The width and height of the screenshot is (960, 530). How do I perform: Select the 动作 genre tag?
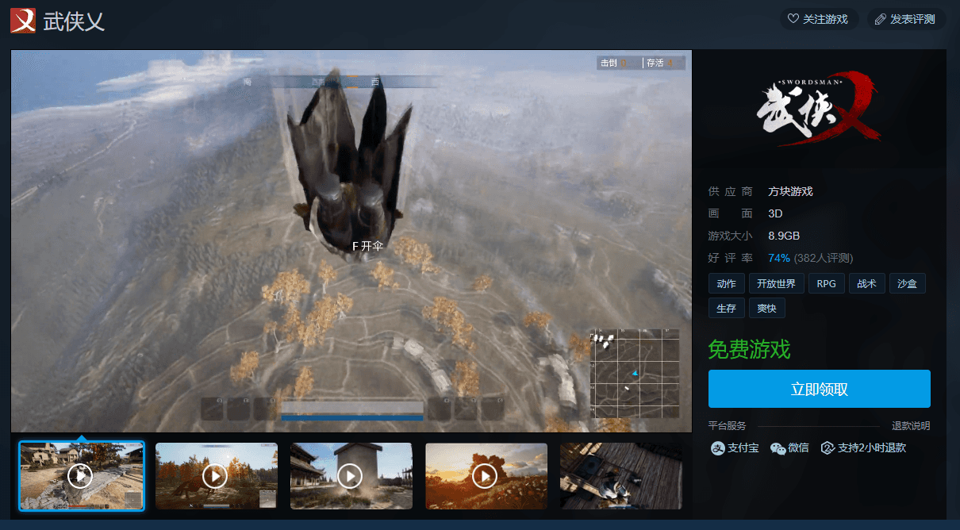pyautogui.click(x=726, y=284)
